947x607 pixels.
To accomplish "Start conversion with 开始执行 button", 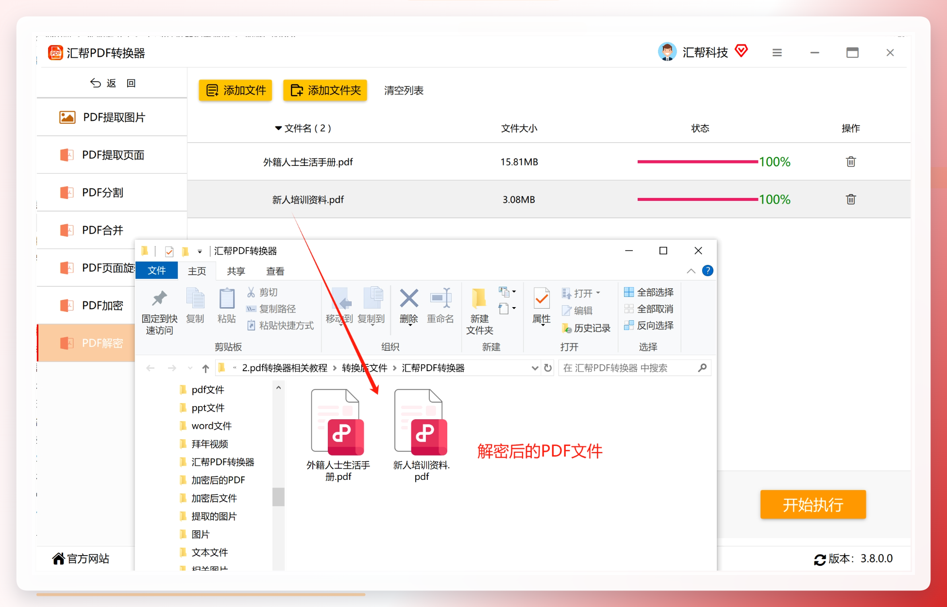I will point(813,505).
